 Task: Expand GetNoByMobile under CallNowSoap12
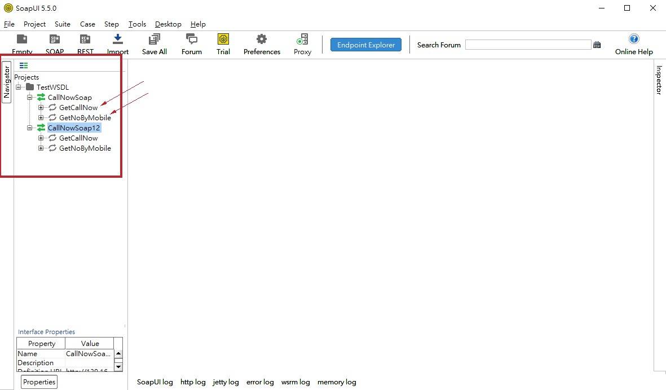[41, 148]
